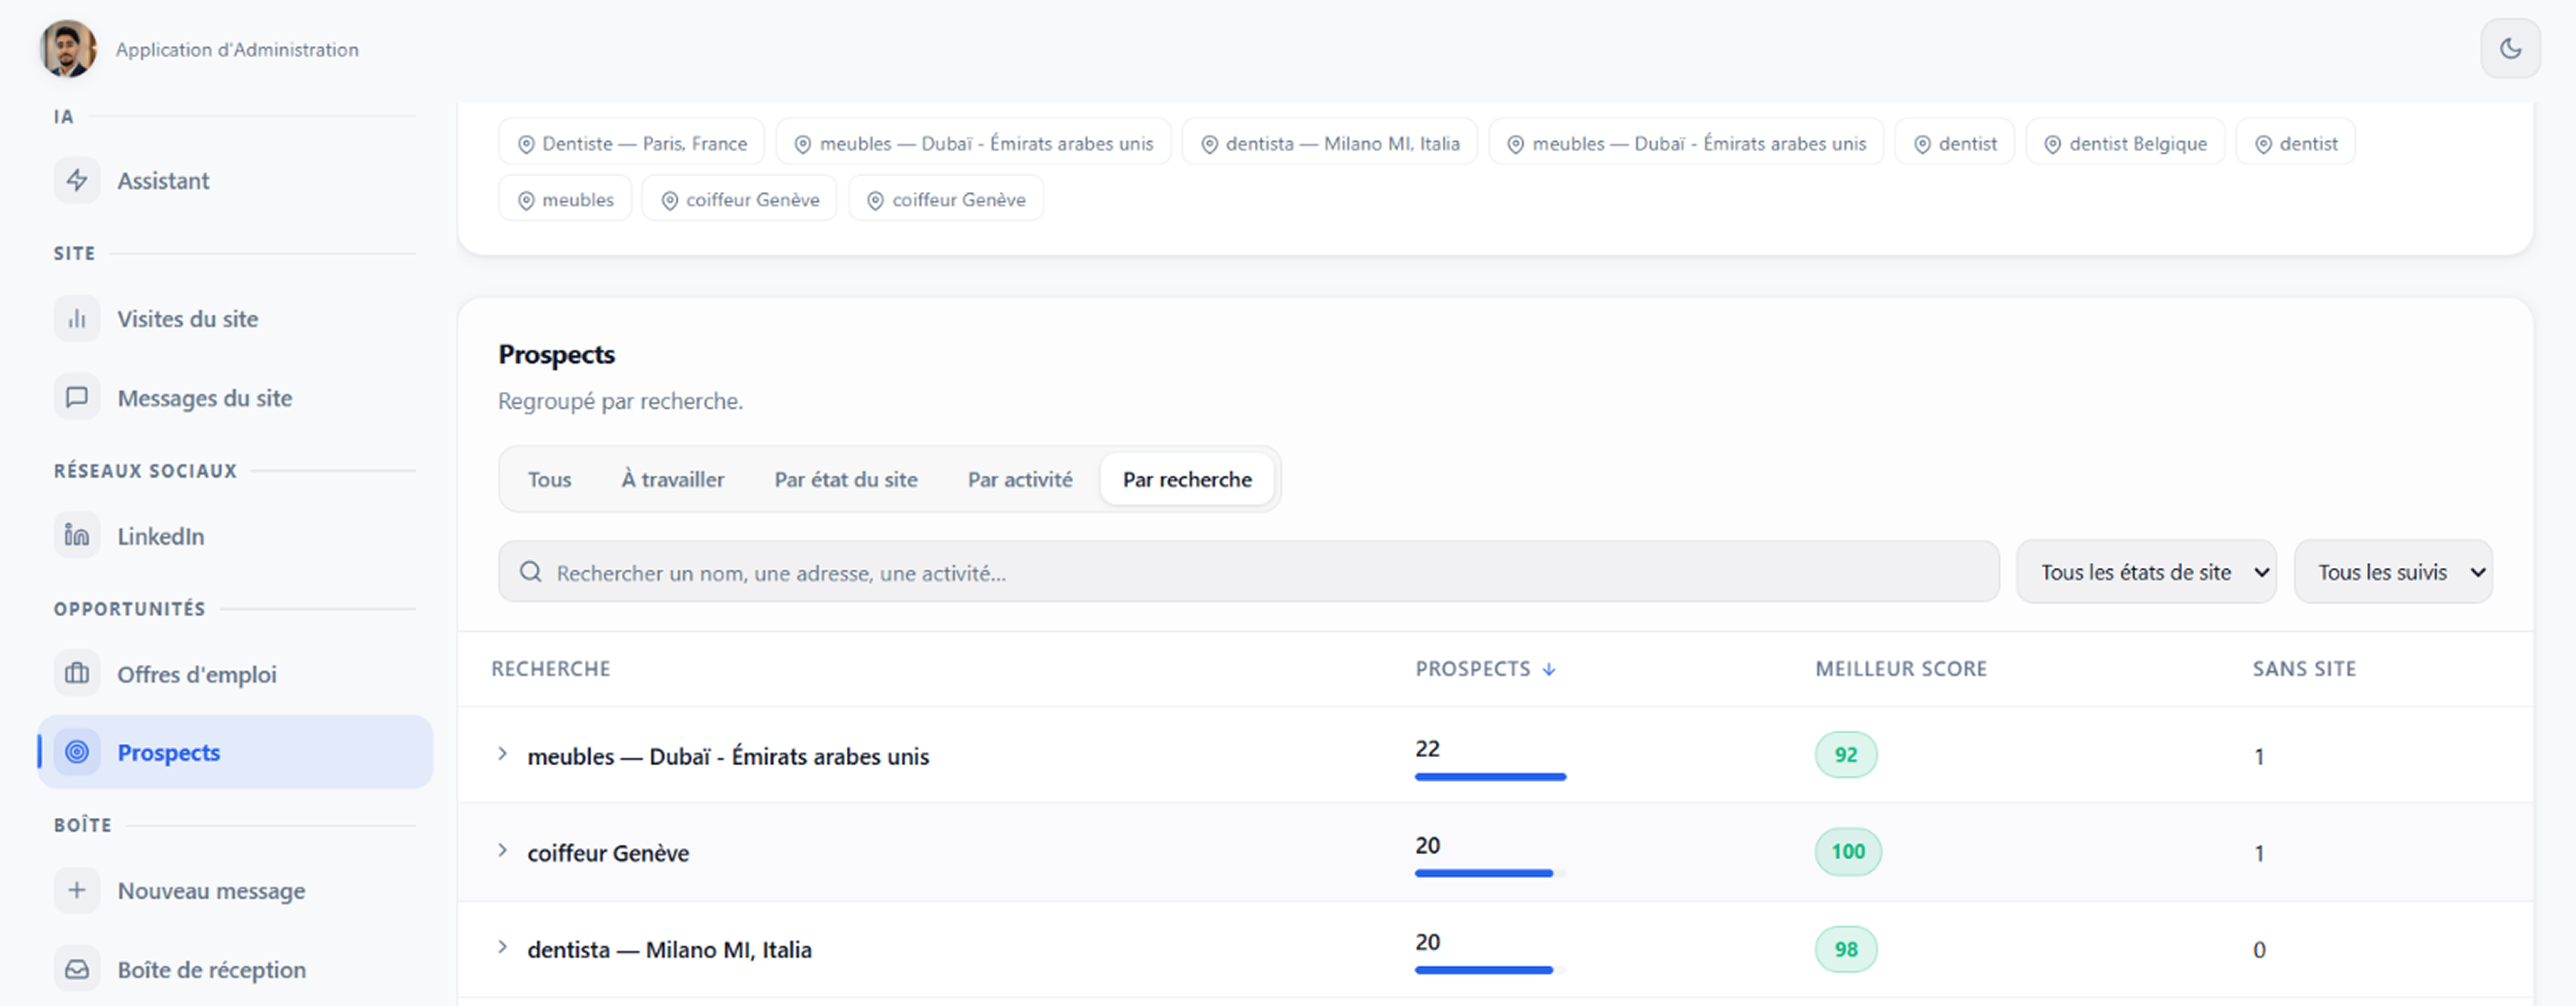Click the plus icon for Nouveau message
Viewport: 2576px width, 1006px height.
(77, 890)
